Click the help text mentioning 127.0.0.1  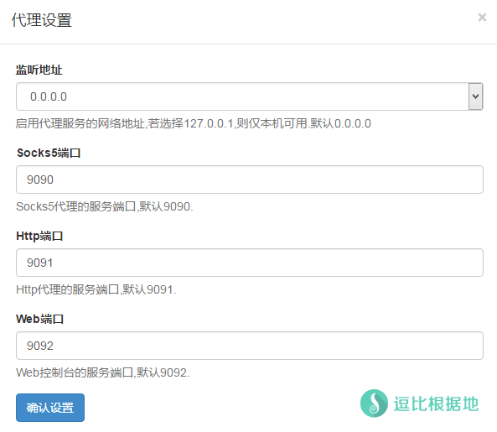pos(194,123)
